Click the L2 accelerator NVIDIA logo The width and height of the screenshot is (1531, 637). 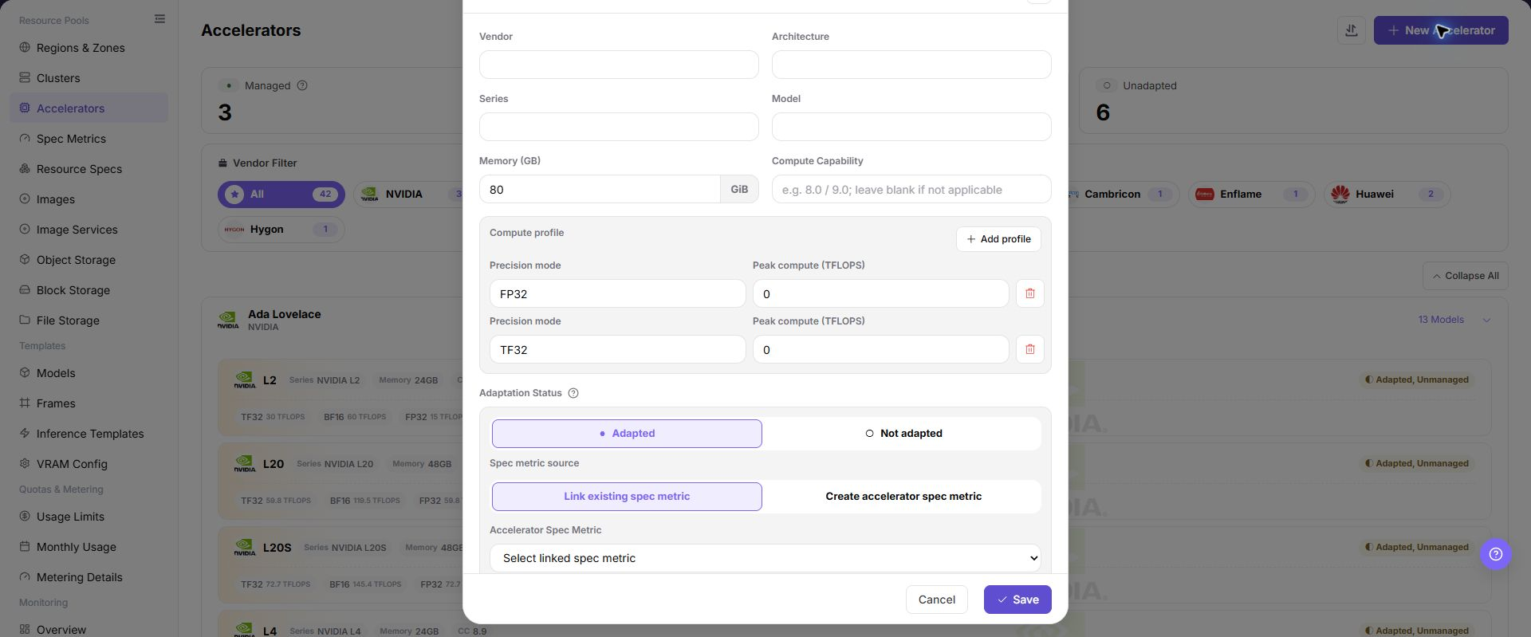coord(245,379)
